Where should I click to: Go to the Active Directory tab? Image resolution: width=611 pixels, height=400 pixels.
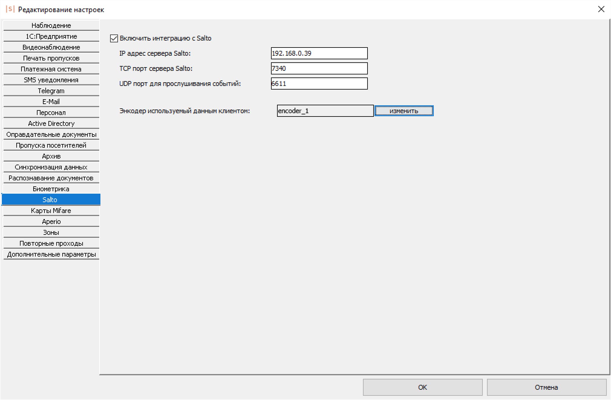click(x=51, y=123)
